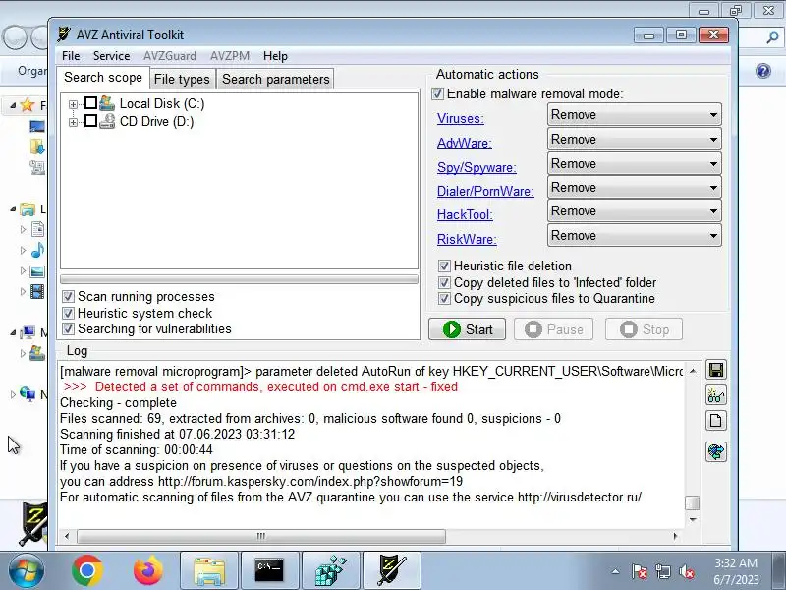Expand the Local Disk (C:) tree node

[x=73, y=104]
